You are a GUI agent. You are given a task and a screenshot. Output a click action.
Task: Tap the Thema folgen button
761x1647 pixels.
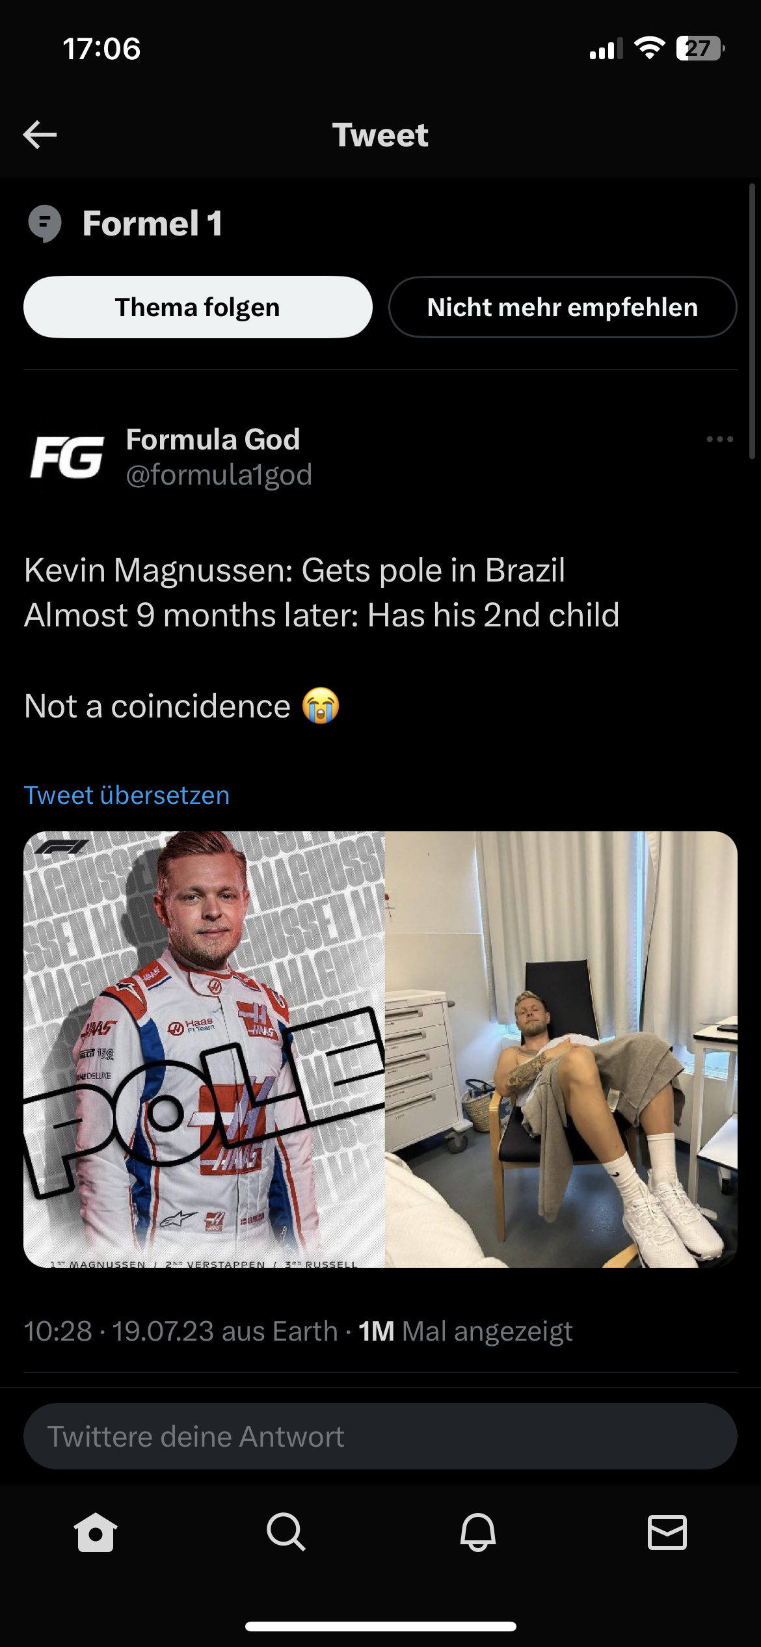point(198,307)
